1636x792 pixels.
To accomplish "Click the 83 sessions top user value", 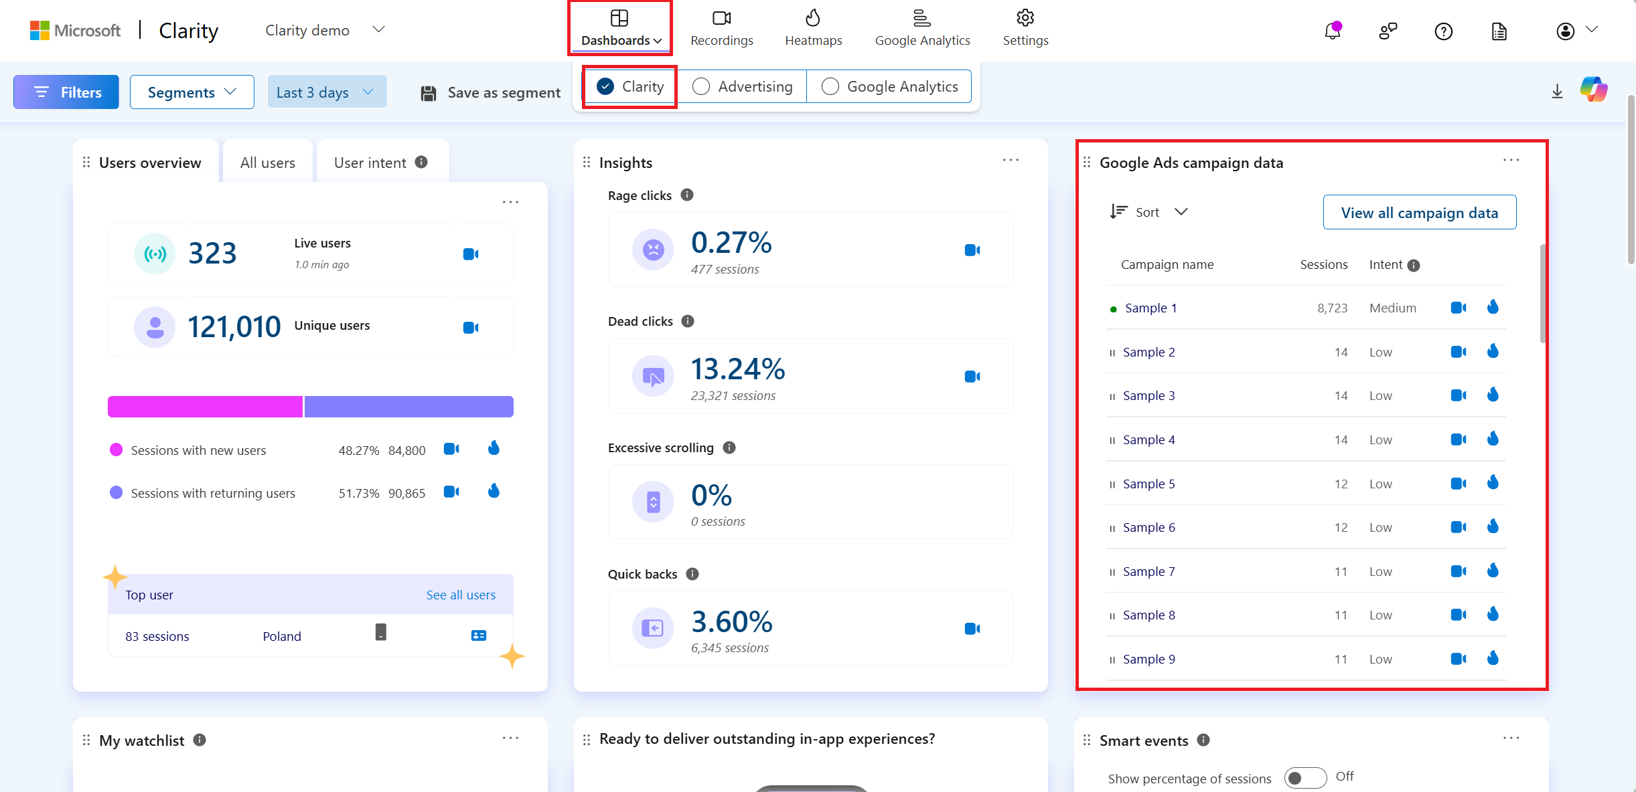I will click(x=157, y=636).
